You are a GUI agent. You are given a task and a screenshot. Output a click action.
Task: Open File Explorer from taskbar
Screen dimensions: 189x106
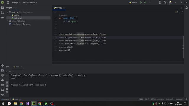(15, 104)
